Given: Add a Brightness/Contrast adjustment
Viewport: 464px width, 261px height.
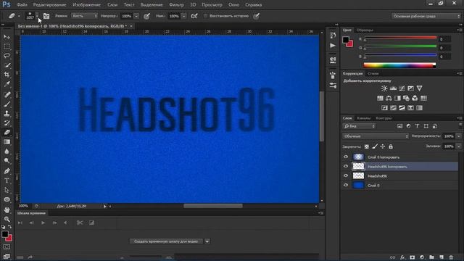Looking at the screenshot, I should point(384,88).
